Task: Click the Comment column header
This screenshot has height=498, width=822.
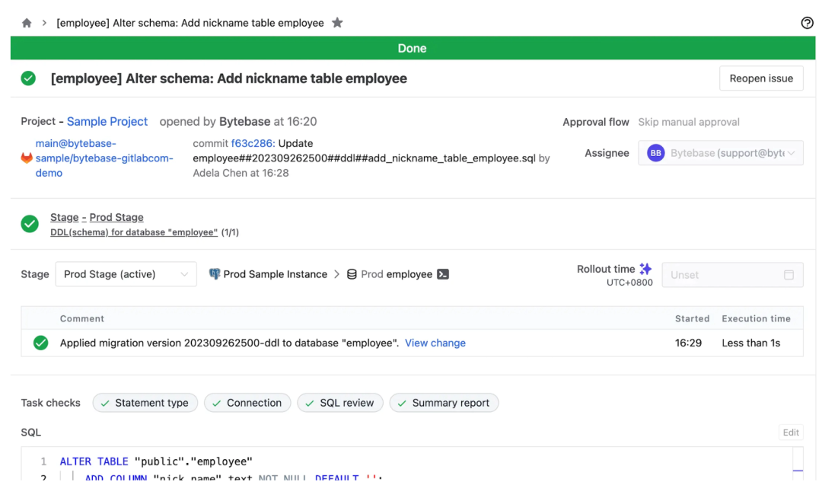Action: (x=81, y=319)
